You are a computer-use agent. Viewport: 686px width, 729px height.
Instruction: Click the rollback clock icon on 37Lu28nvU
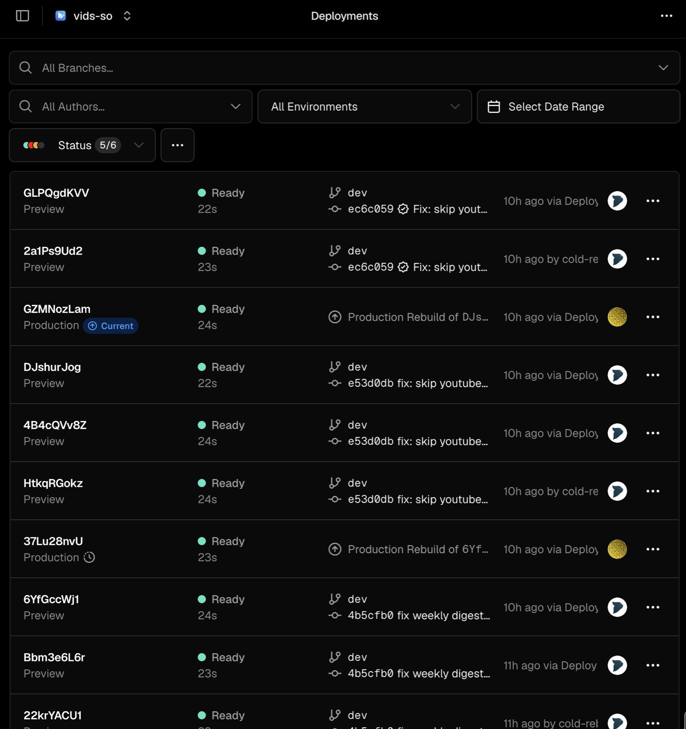pyautogui.click(x=89, y=557)
